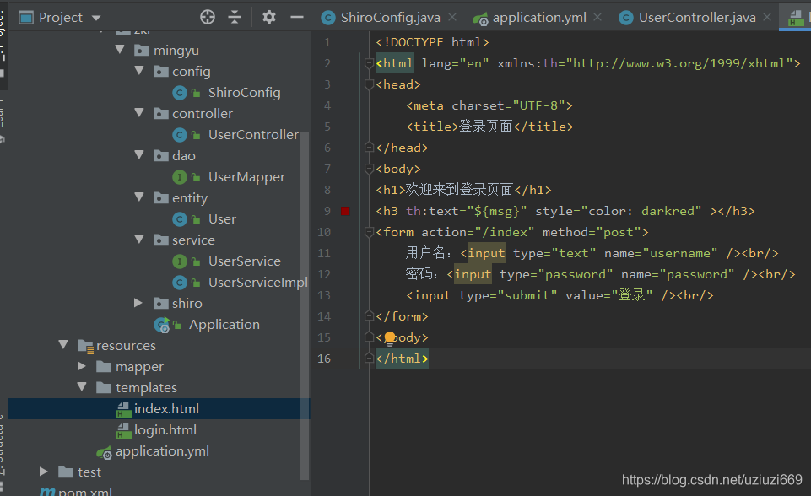Click the UserMapper interface icon
The width and height of the screenshot is (811, 496).
180,177
